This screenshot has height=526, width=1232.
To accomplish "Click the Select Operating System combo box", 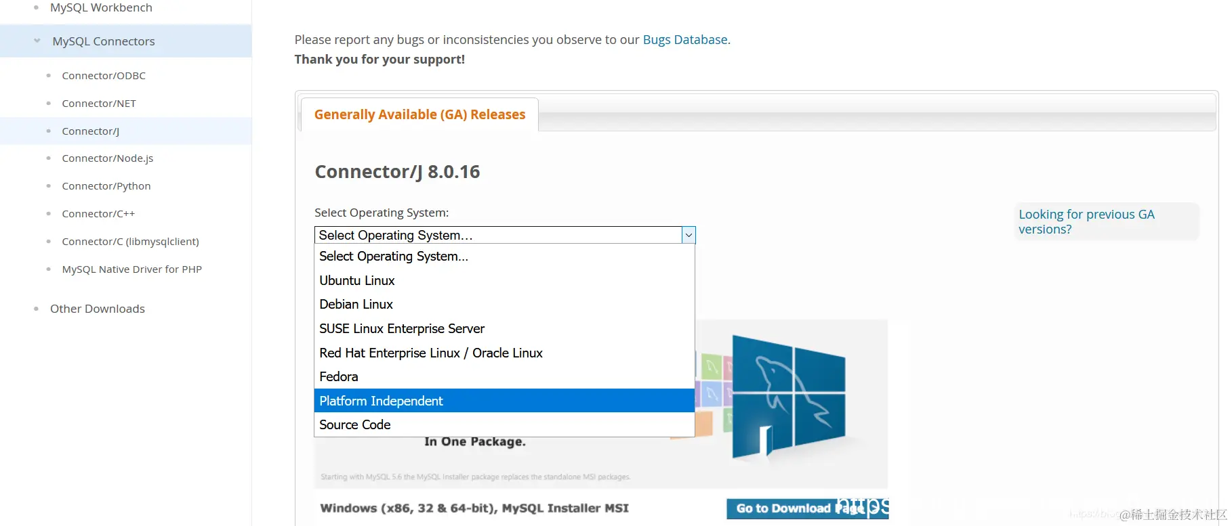I will coord(505,235).
